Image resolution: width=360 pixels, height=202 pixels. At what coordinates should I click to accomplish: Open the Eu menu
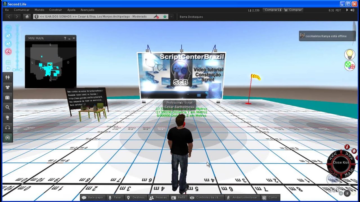click(7, 10)
